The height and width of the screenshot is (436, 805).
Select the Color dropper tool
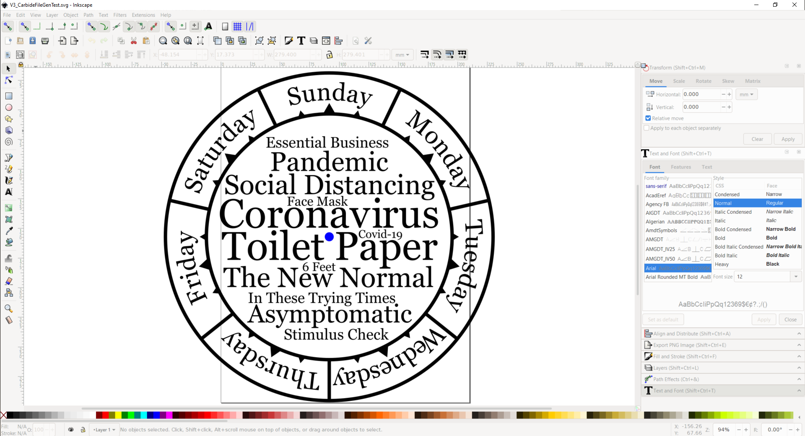[x=8, y=230]
